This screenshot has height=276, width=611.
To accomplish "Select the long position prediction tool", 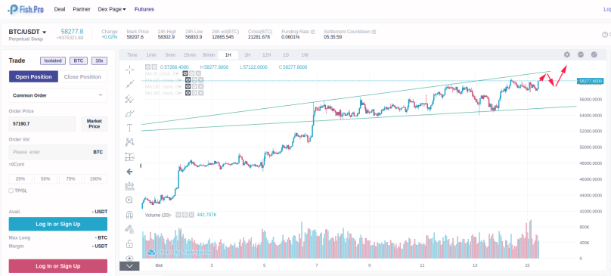I will pyautogui.click(x=129, y=157).
